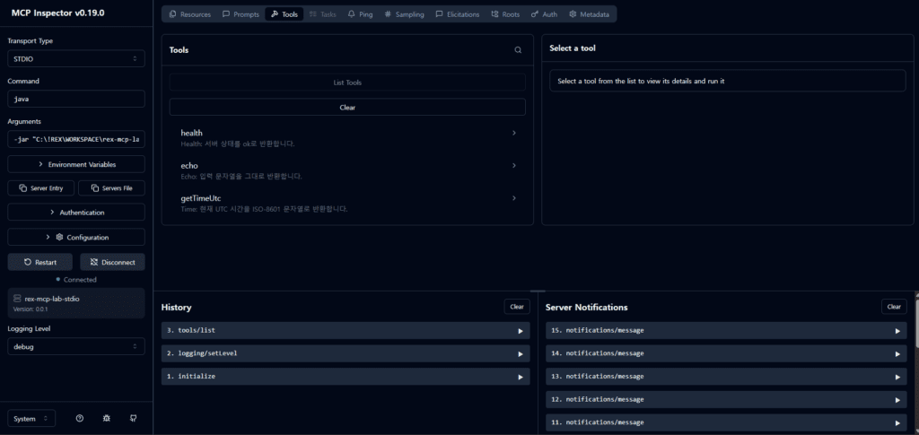Select the health tool
Screen dimensions: 919x435
[347, 138]
